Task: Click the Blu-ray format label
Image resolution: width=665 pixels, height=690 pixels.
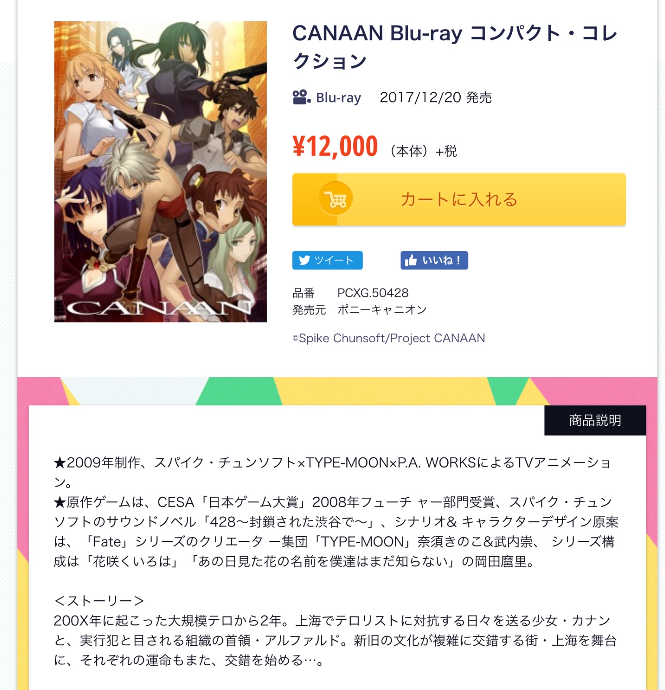Action: tap(339, 98)
